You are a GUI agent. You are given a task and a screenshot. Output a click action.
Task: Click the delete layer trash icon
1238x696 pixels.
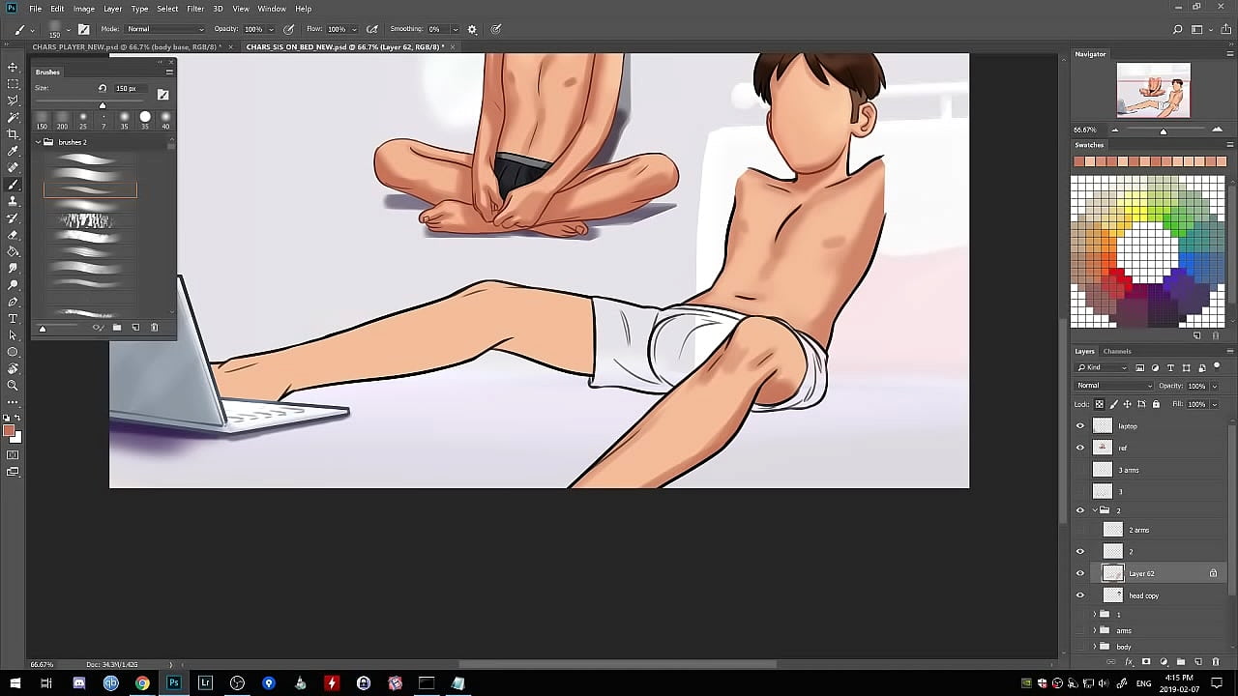pyautogui.click(x=1216, y=662)
